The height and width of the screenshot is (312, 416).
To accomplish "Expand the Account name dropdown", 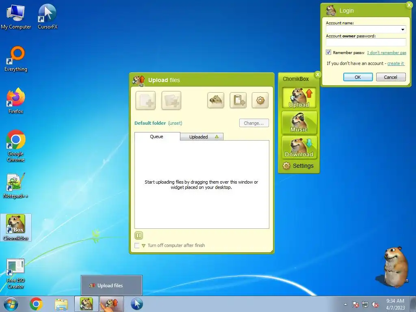I will point(403,29).
